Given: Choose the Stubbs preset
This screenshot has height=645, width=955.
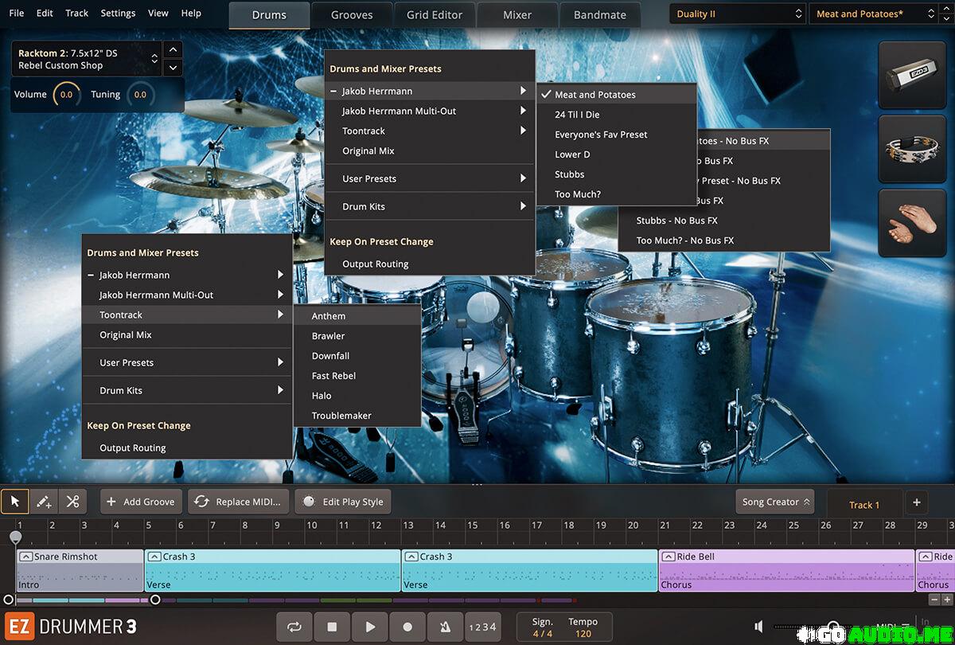Looking at the screenshot, I should (617, 174).
